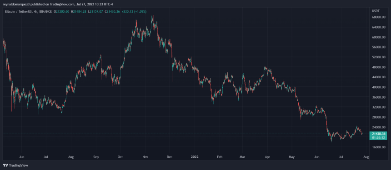The width and height of the screenshot is (391, 170).
Task: Click the 16000.00 price axis label
Action: point(379,147)
